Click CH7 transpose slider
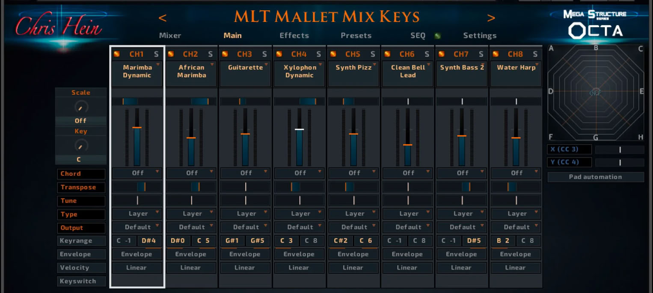Image resolution: width=653 pixels, height=293 pixels. pos(462,187)
